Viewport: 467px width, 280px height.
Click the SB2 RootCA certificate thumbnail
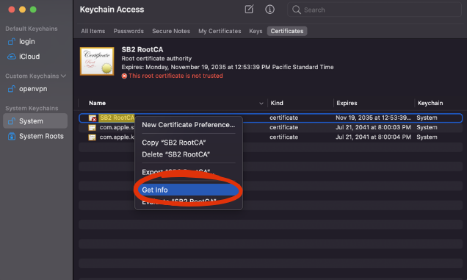[97, 61]
